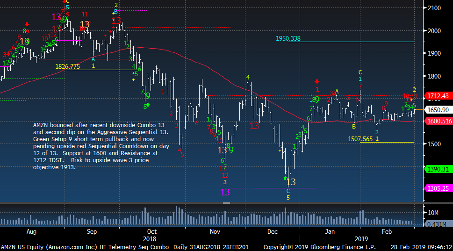Click the red down arrow above January's red 1

[317, 82]
